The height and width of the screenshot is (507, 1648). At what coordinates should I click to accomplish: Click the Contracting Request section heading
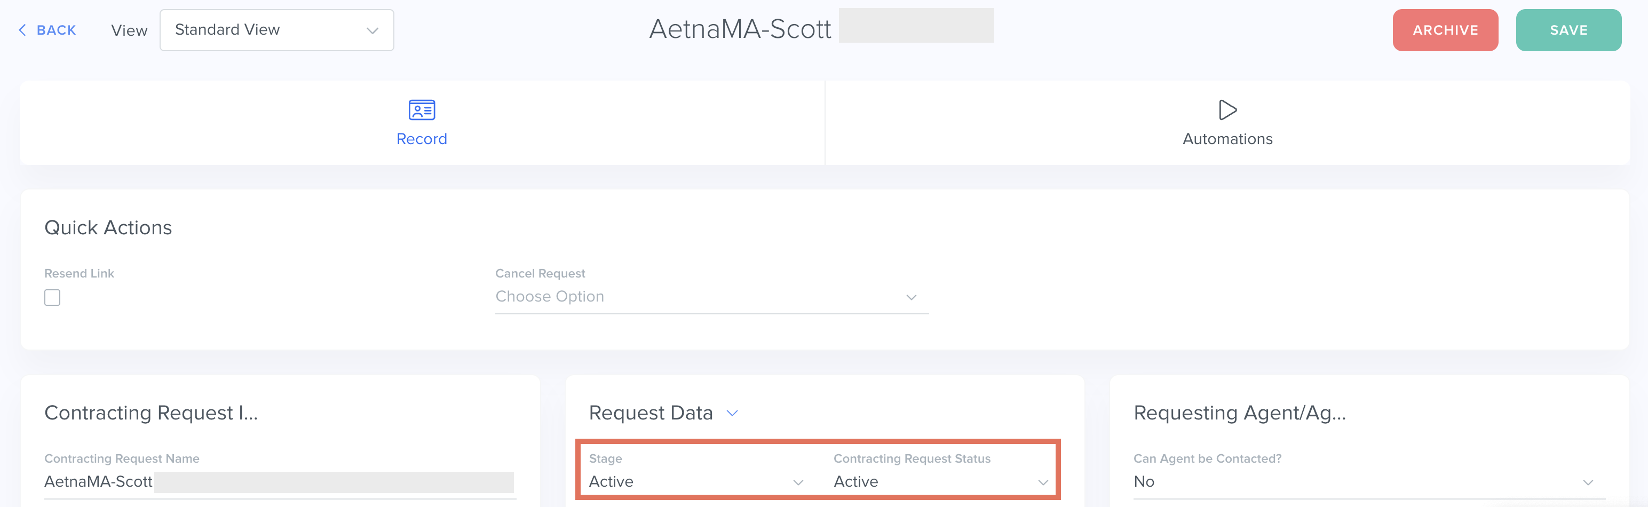(x=151, y=413)
